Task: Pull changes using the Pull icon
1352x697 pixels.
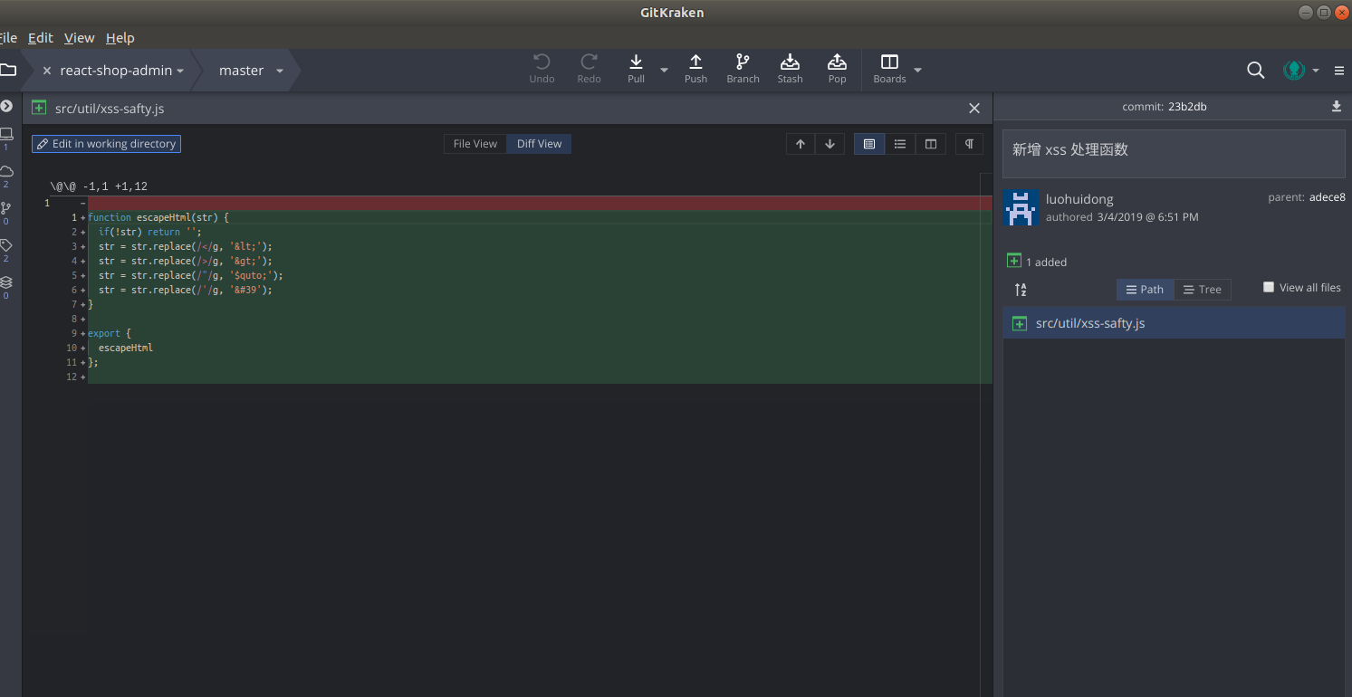Action: pyautogui.click(x=636, y=62)
